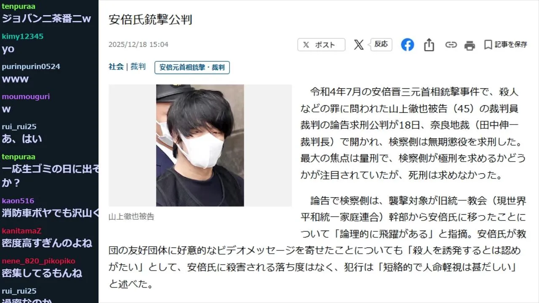Click username tenpuraa at top of chat
The height and width of the screenshot is (303, 539).
pos(19,6)
